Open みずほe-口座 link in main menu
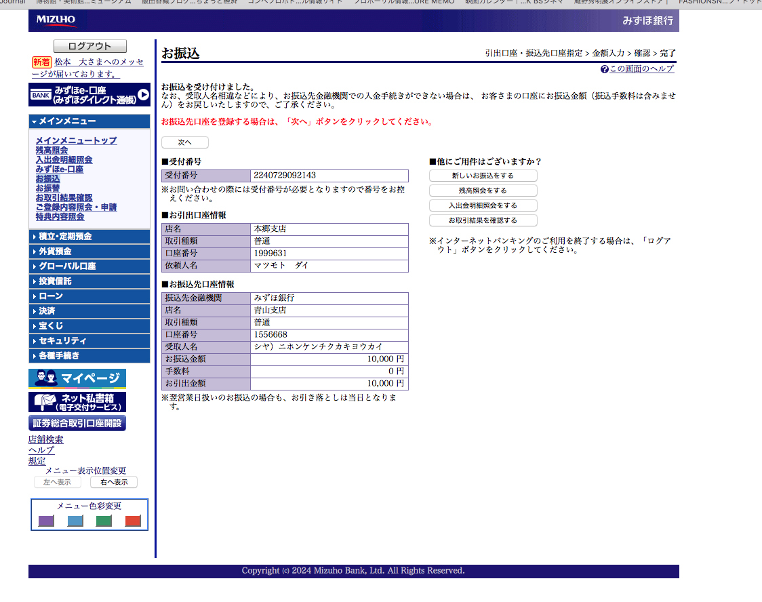This screenshot has width=762, height=602. (x=59, y=169)
